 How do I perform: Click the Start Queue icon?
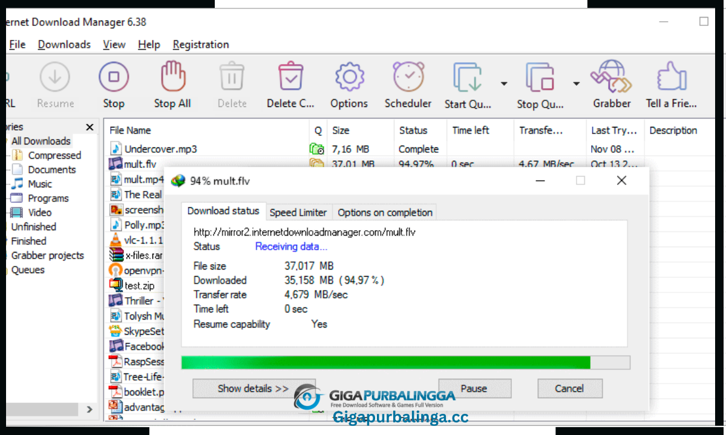[468, 77]
